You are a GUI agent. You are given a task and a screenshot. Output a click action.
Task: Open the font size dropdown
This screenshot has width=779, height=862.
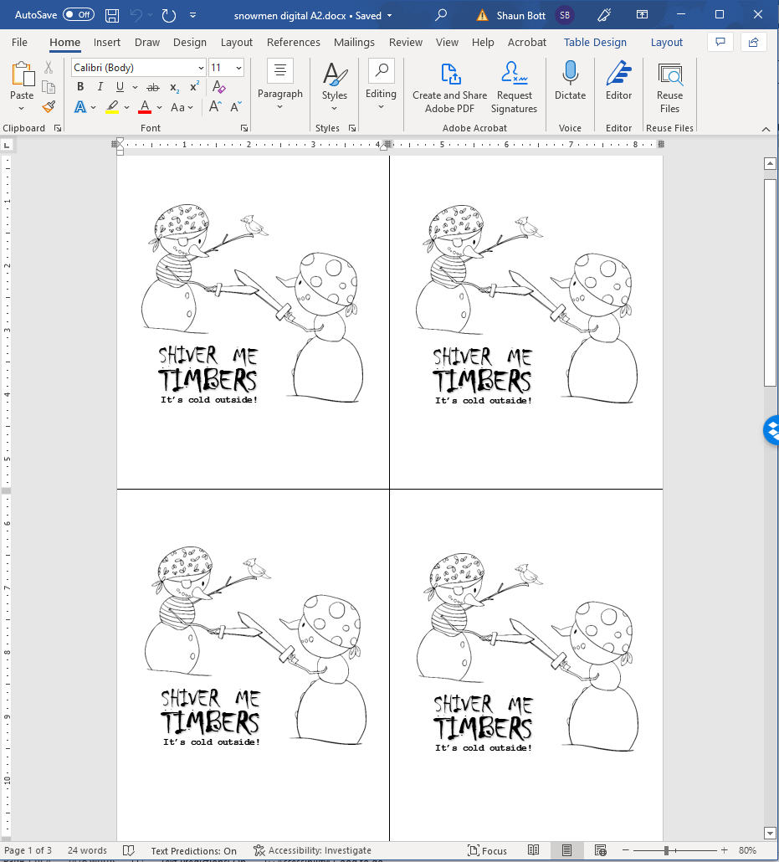(x=238, y=68)
